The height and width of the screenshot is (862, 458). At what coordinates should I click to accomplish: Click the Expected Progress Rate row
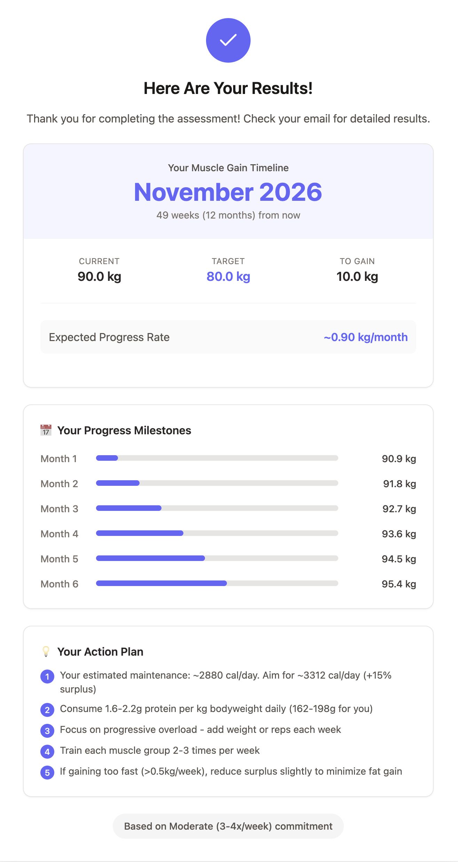click(x=228, y=337)
